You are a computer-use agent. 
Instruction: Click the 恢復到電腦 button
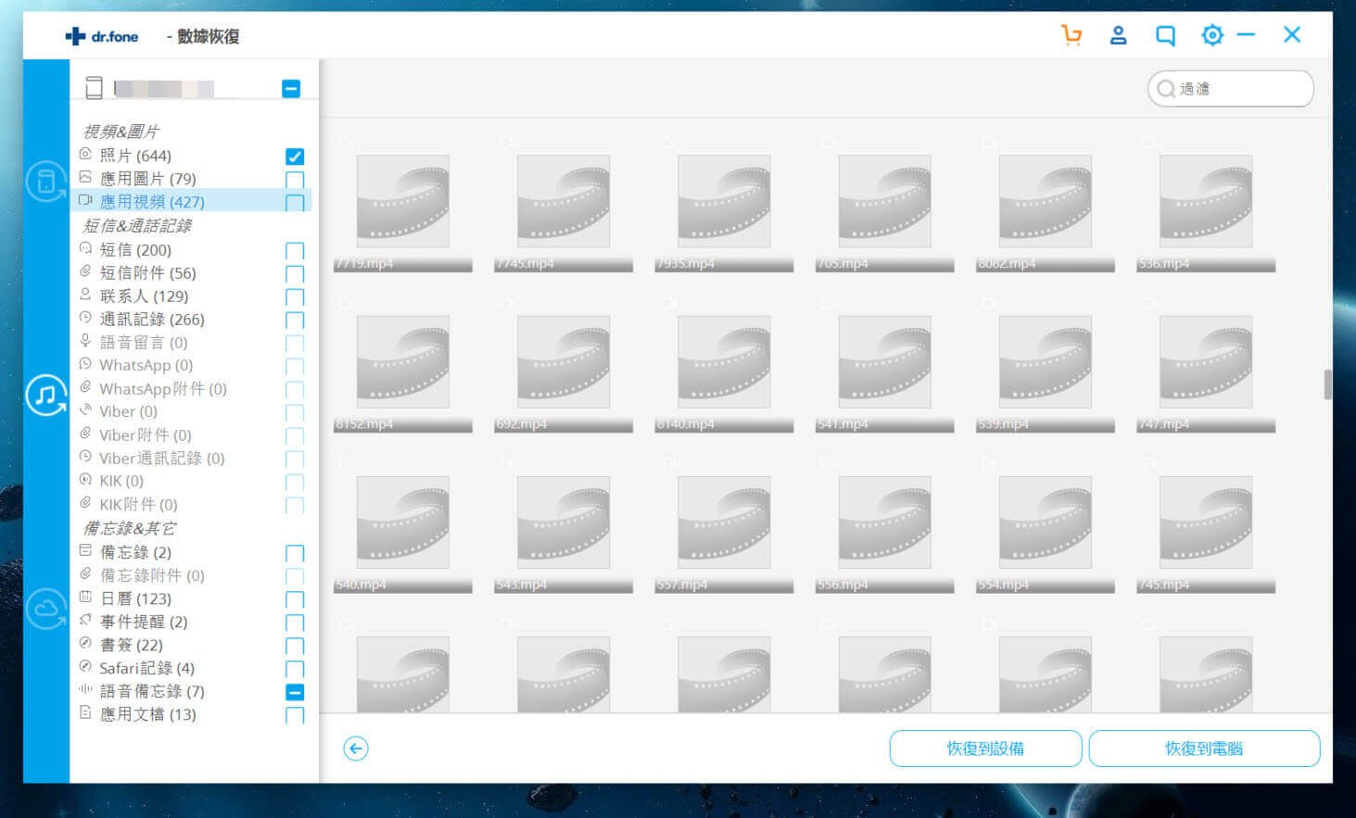point(1204,749)
